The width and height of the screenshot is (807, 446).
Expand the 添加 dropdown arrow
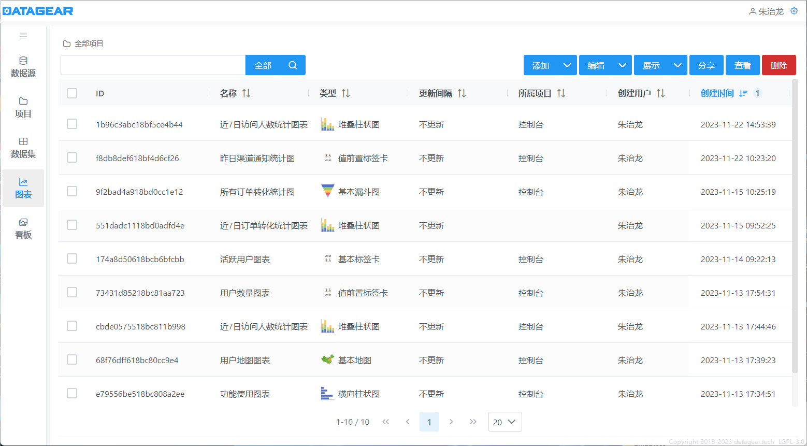point(567,65)
